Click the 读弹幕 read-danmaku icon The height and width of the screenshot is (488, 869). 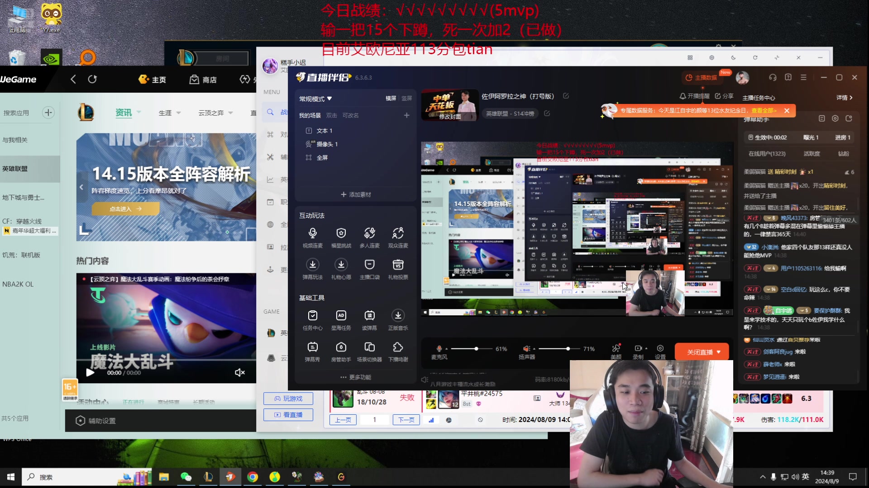[x=369, y=316]
